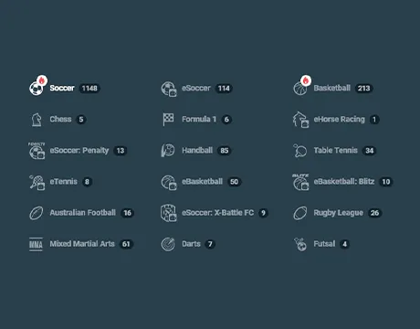Click the 8 badge next to eTennis
The image size is (420, 329).
87,182
